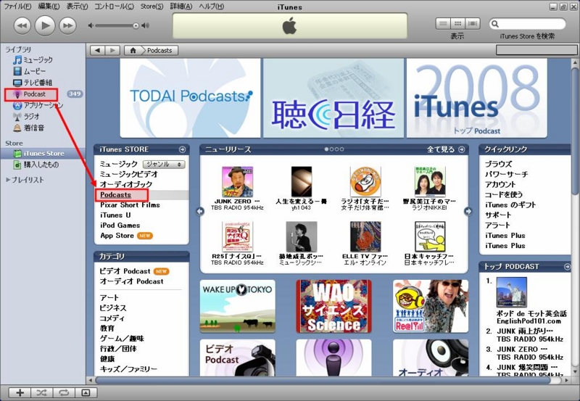
Task: Click the iTunes Store search field
Action: (528, 24)
